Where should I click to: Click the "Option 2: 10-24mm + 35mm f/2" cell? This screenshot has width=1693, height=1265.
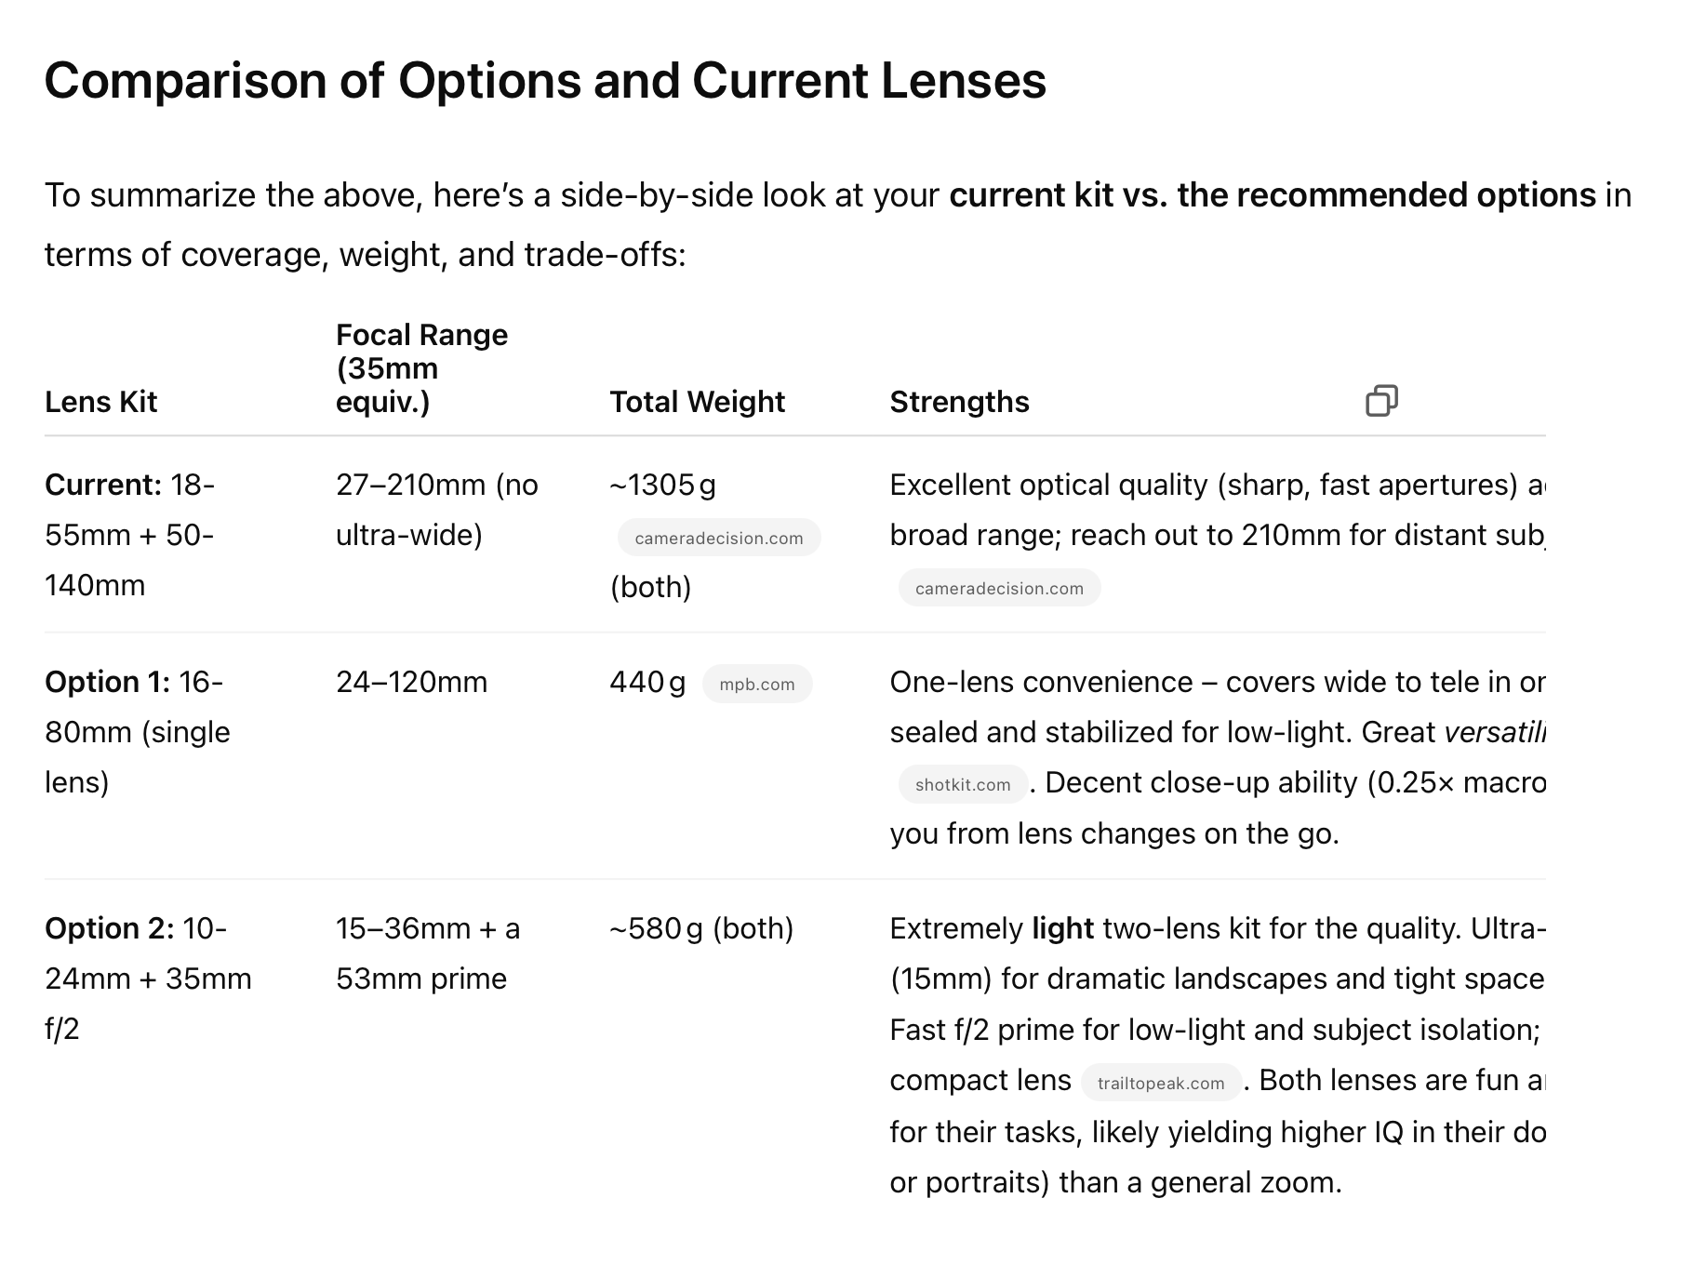[x=148, y=979]
